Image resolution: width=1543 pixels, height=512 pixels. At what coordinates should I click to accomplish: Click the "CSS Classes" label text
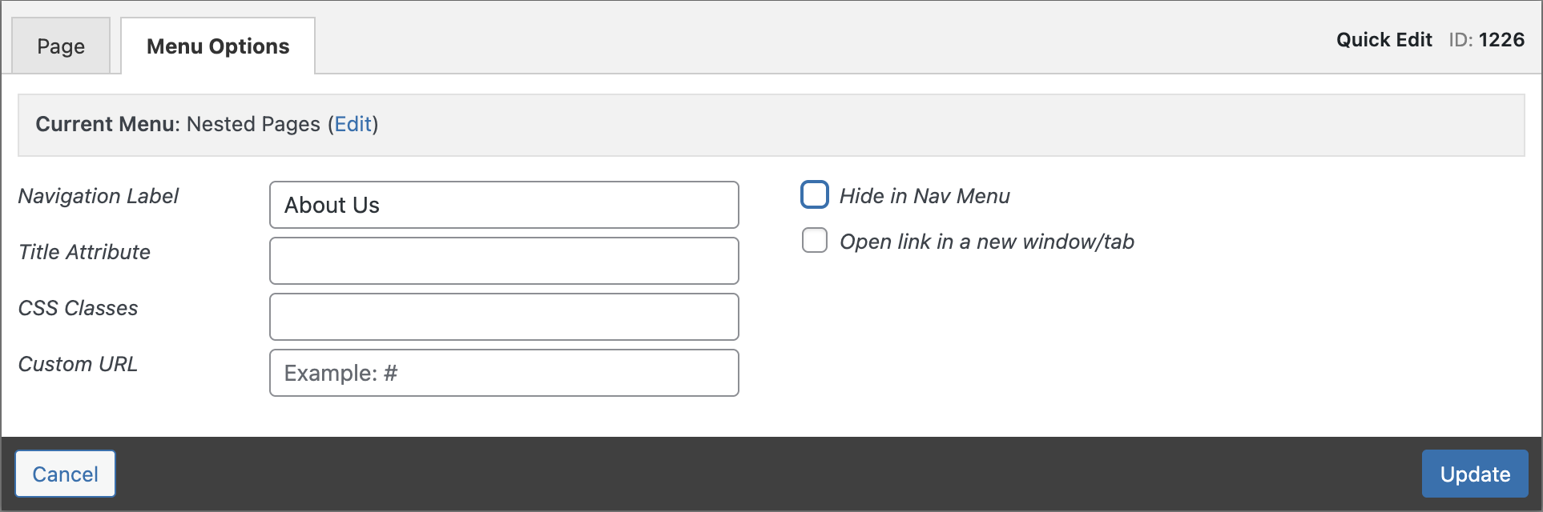[78, 308]
